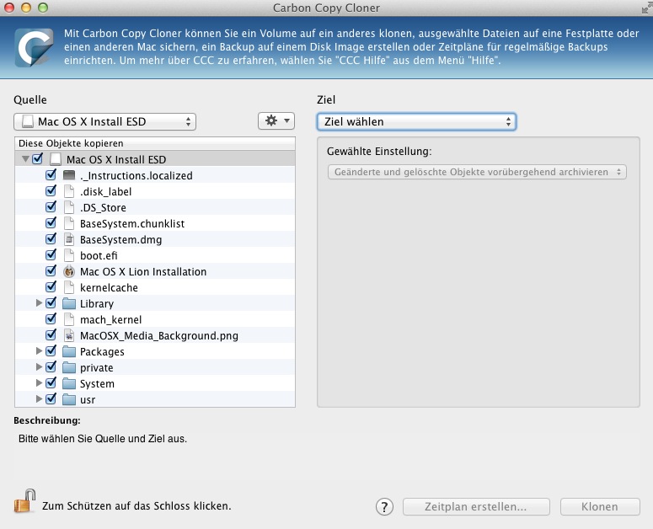Expand the System folder tree
This screenshot has width=653, height=529.
[39, 384]
